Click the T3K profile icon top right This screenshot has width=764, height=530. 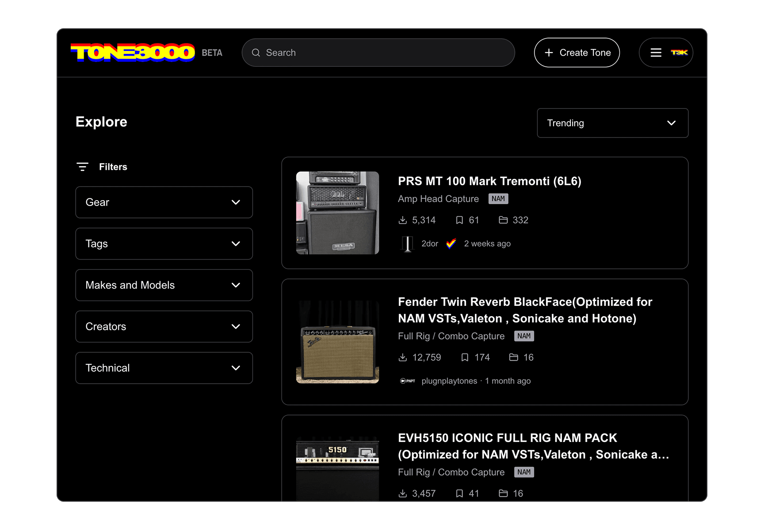(x=679, y=52)
